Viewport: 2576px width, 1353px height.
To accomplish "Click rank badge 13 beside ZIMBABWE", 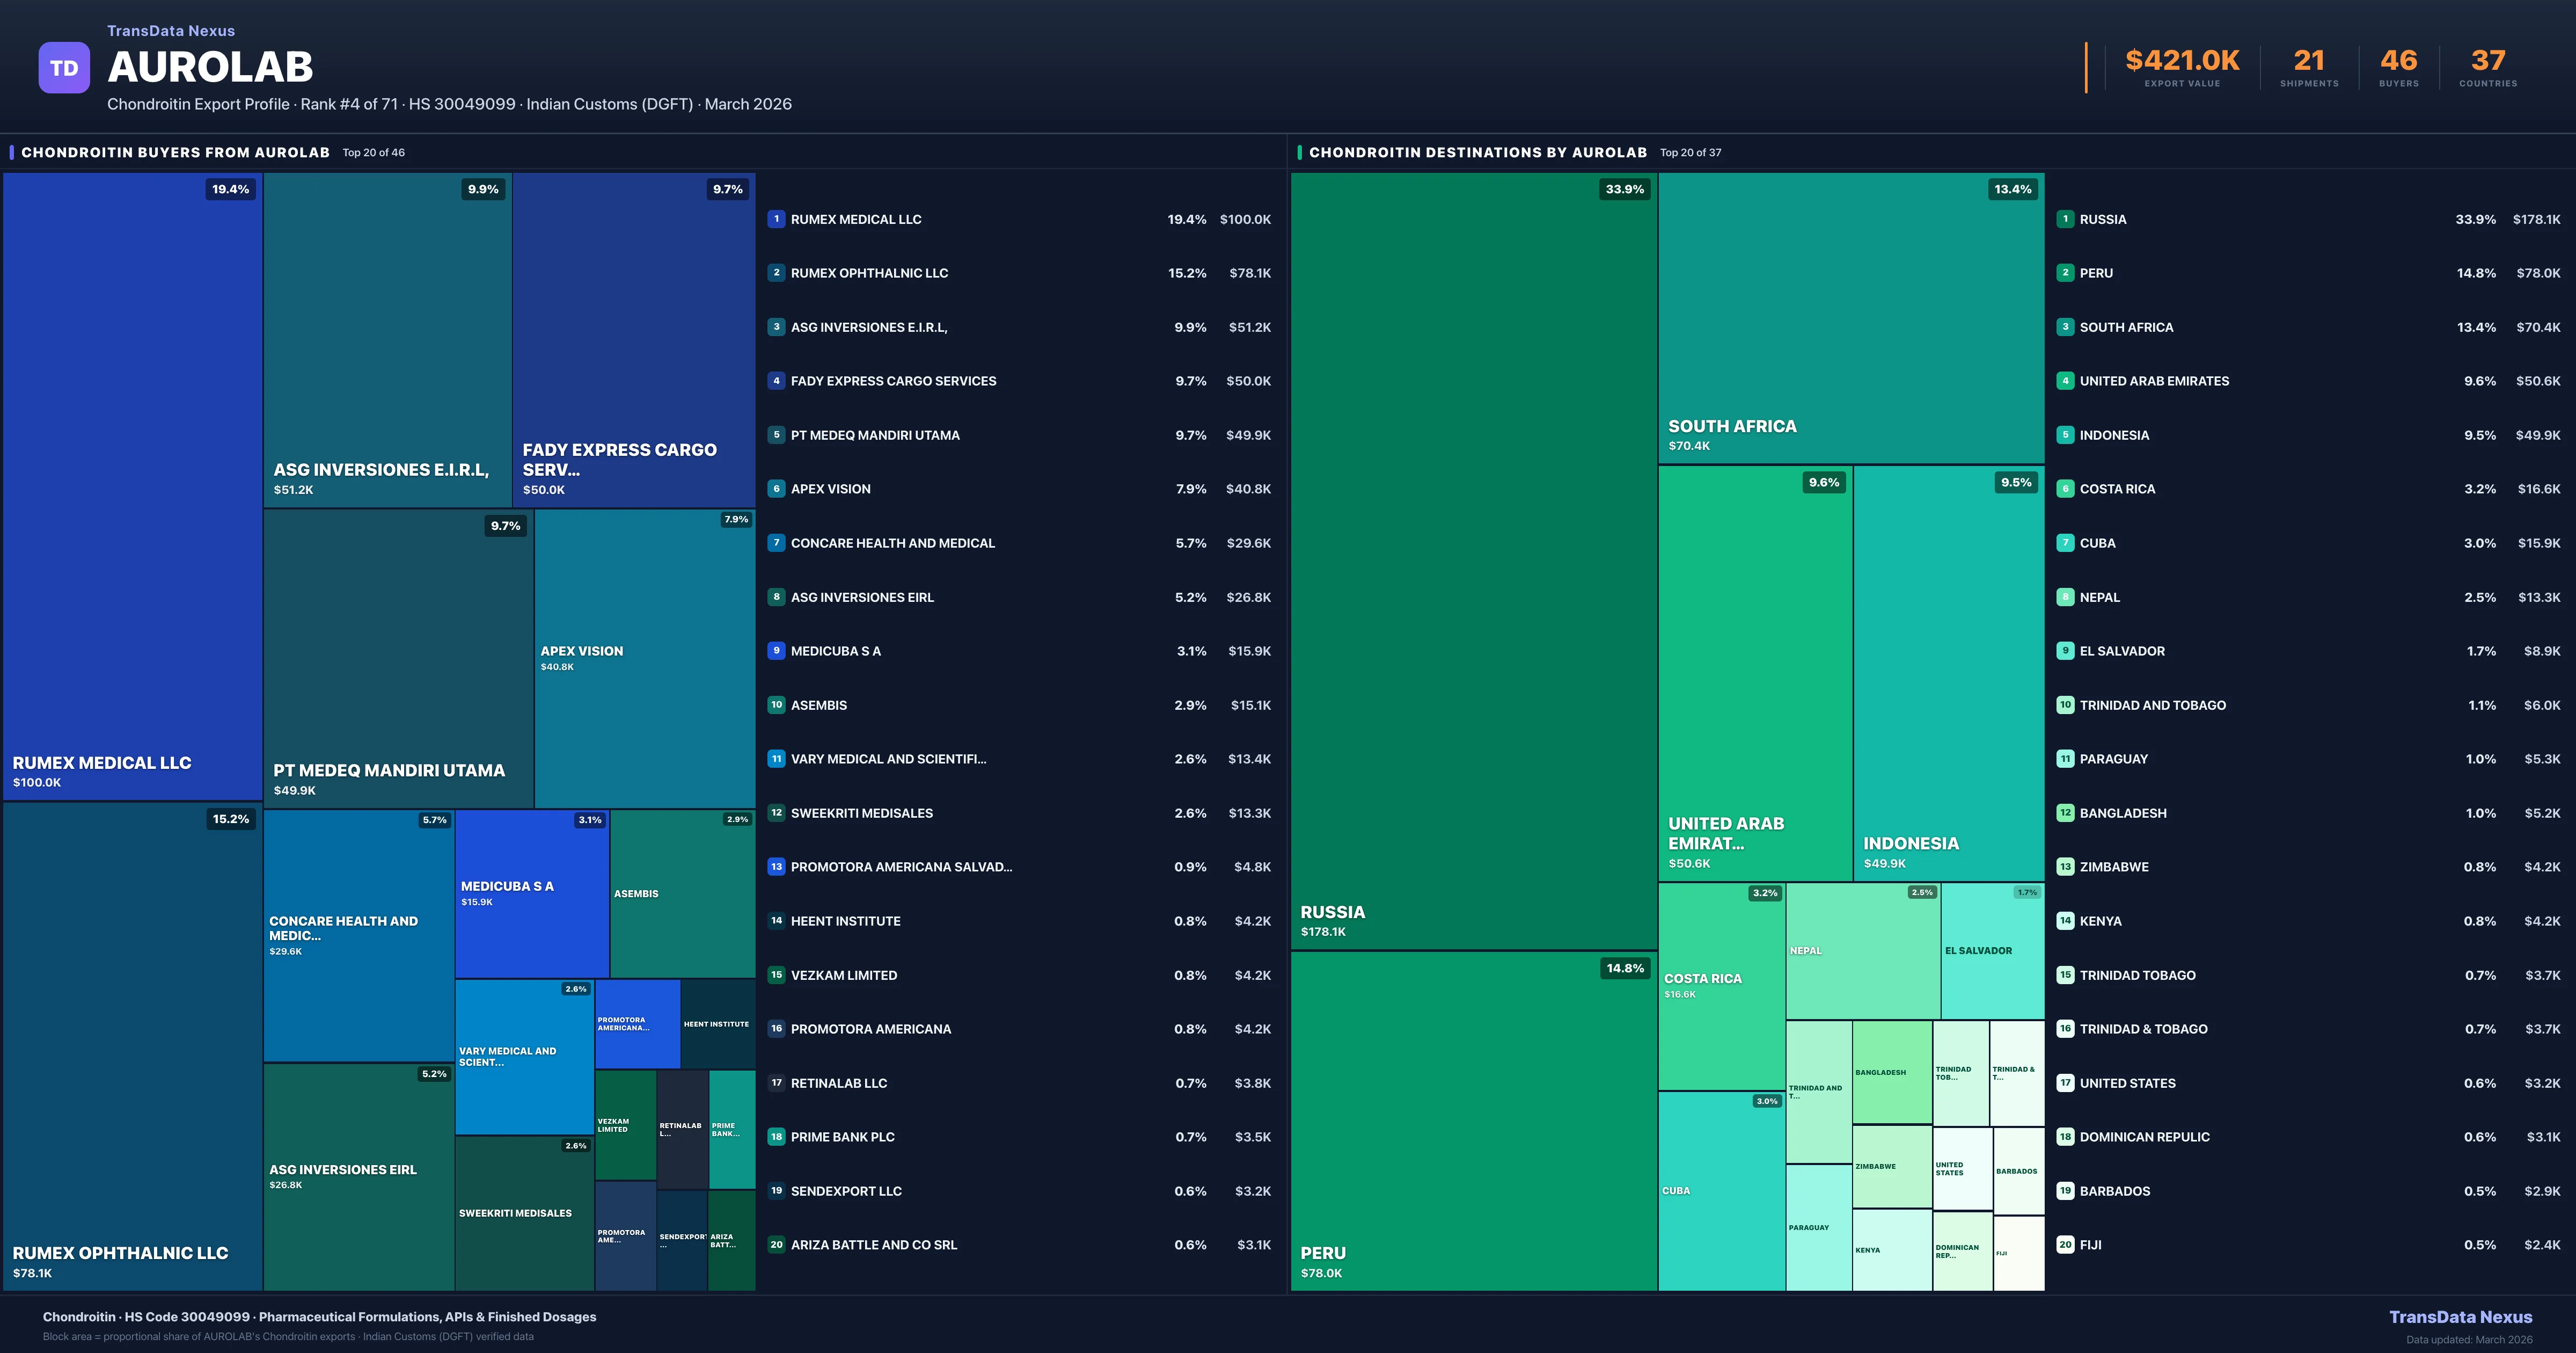I will pos(2065,867).
